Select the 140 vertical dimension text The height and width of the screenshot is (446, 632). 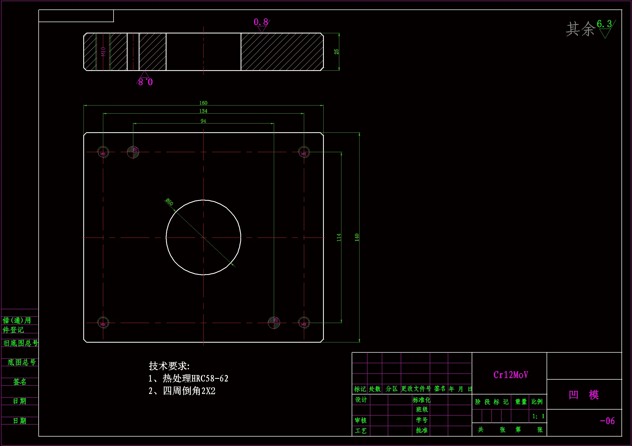(x=357, y=237)
